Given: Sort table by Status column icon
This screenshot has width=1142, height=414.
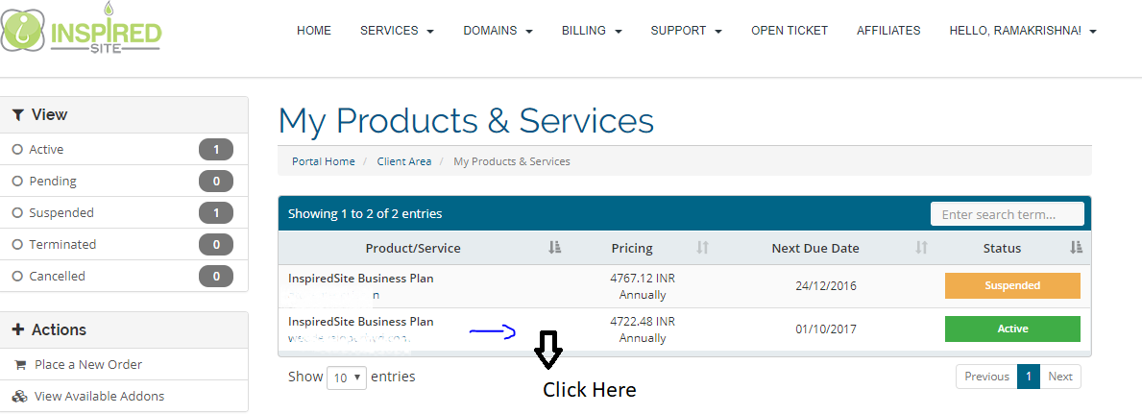Looking at the screenshot, I should coord(1077,248).
